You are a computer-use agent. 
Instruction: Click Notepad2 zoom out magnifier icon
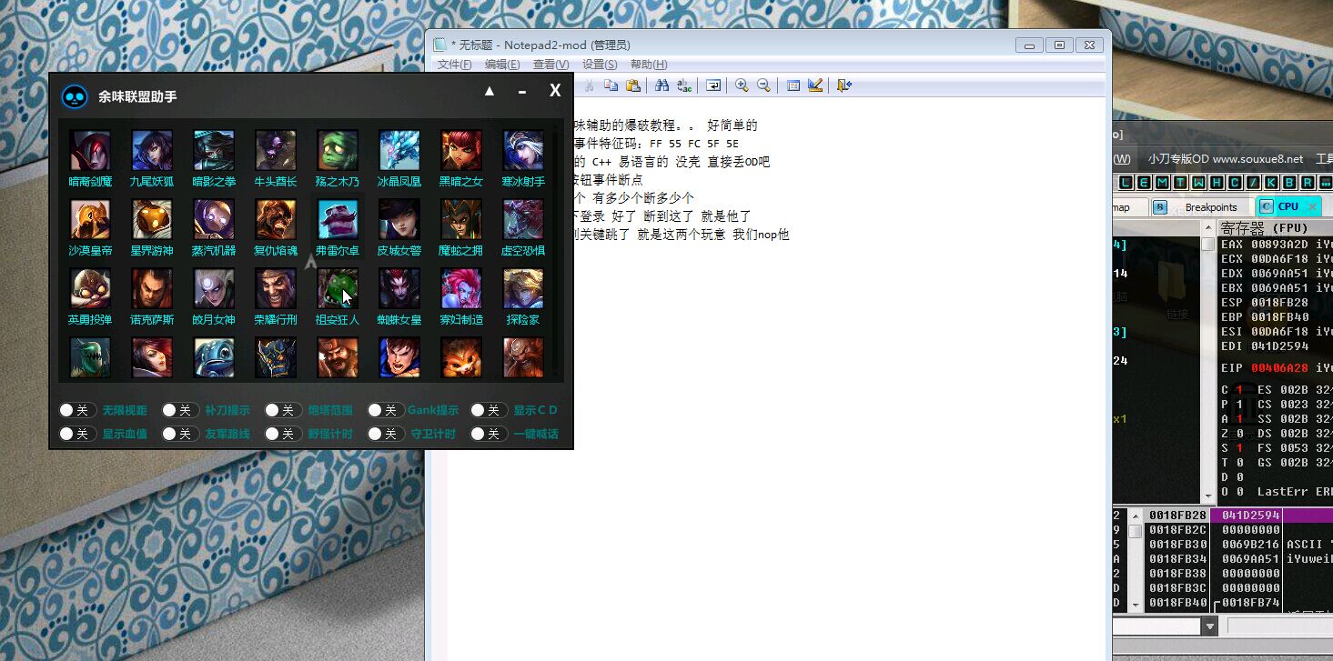click(763, 85)
